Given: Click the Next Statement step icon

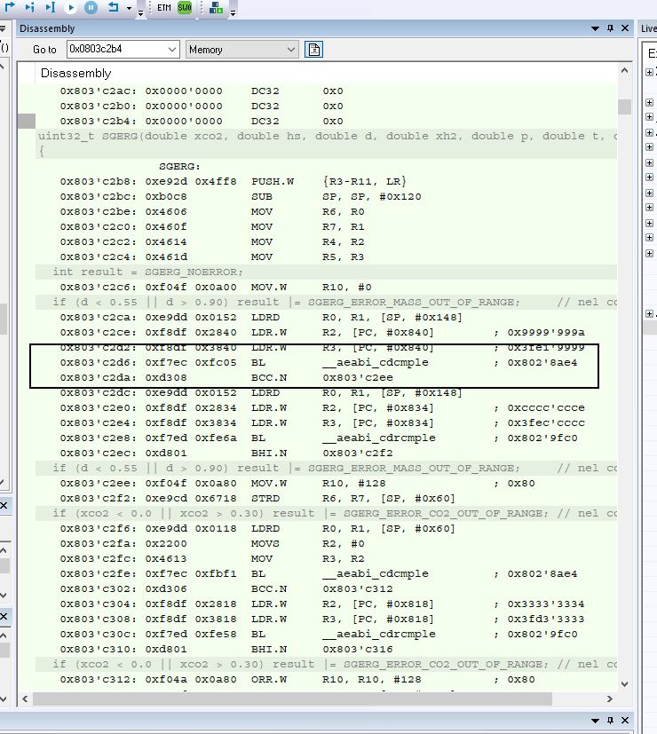Looking at the screenshot, I should pos(29,7).
